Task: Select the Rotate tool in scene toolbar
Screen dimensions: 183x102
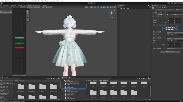Action: [28, 15]
